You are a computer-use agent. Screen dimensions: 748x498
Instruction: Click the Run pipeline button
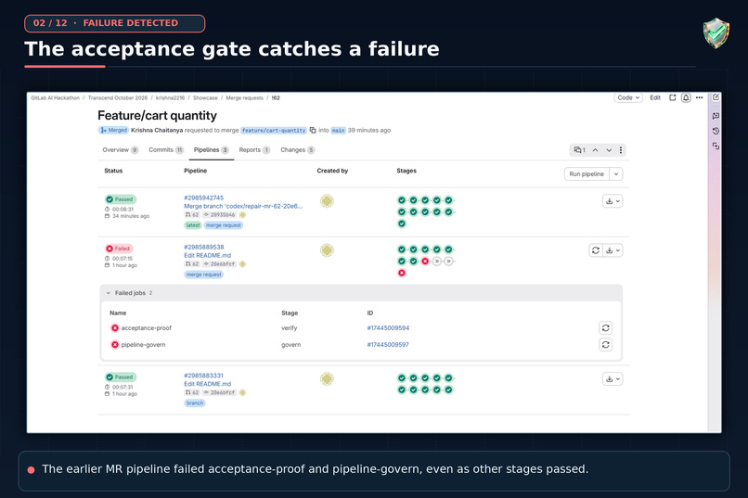[x=587, y=174]
